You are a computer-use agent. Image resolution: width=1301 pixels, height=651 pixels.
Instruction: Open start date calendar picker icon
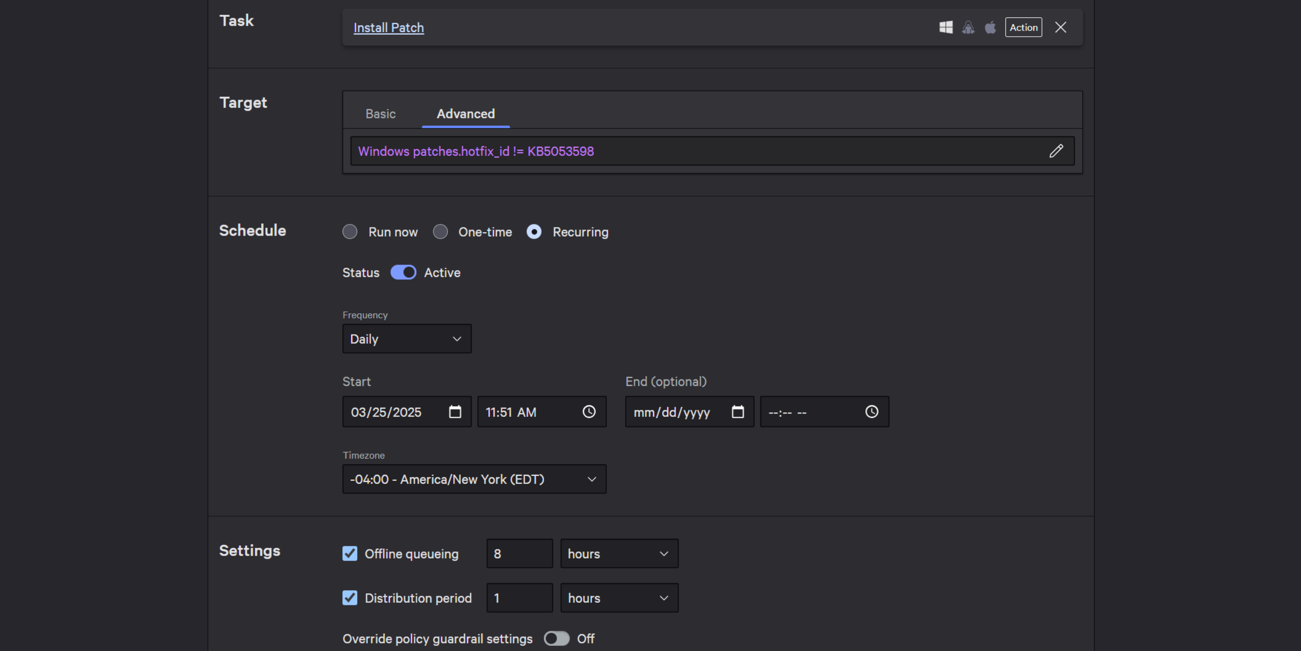tap(455, 412)
